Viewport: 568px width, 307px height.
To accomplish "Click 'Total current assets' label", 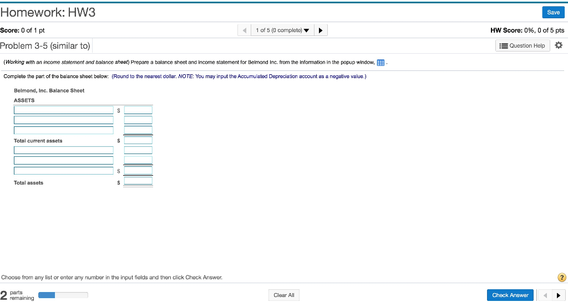I will [38, 141].
